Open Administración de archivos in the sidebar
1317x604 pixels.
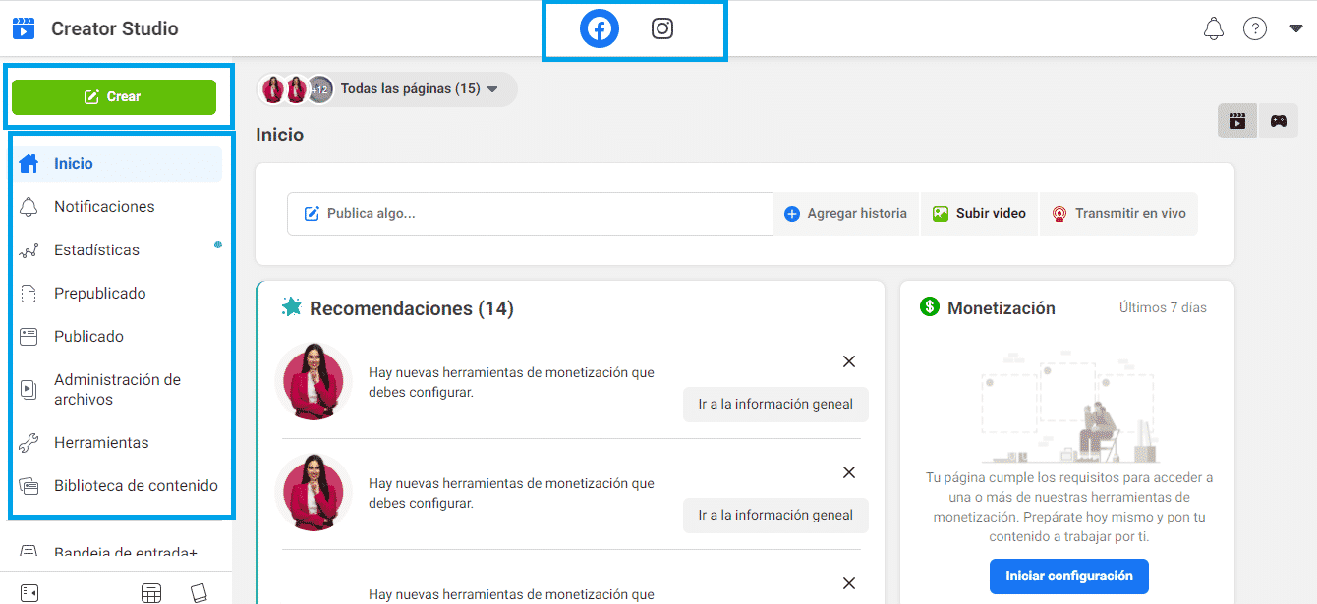coord(118,390)
